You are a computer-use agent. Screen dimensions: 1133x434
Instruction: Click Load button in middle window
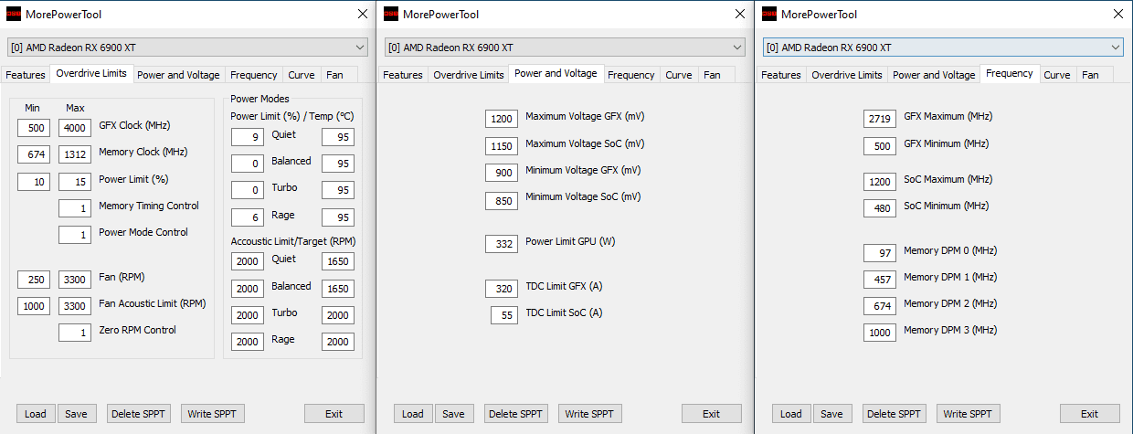pos(413,414)
